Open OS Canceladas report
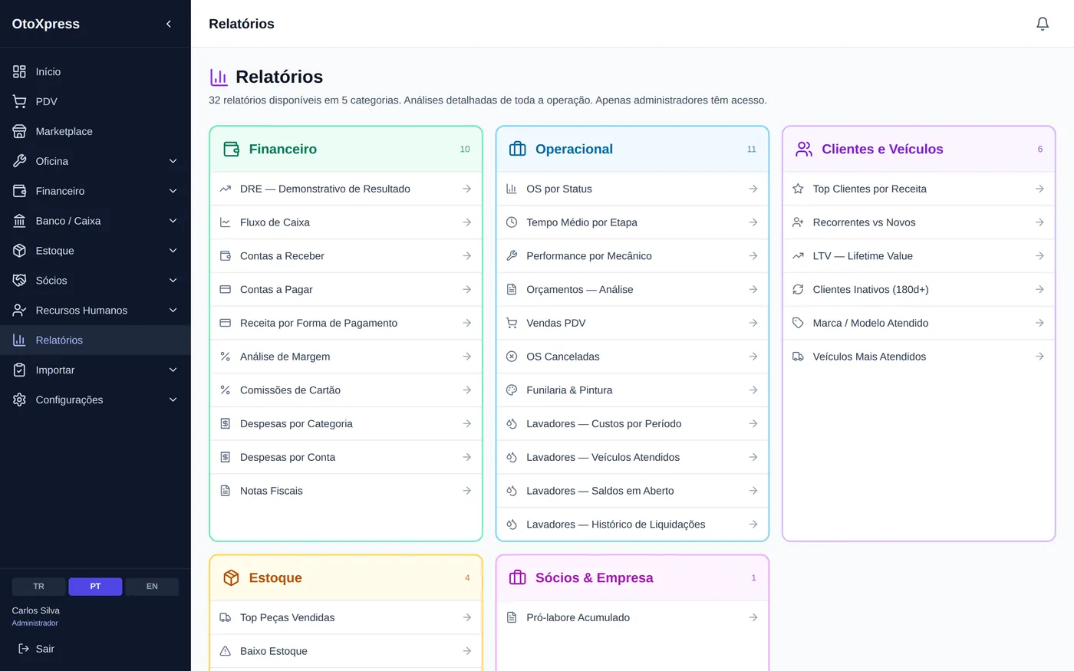Screen dimensions: 1074x671 click(x=632, y=357)
